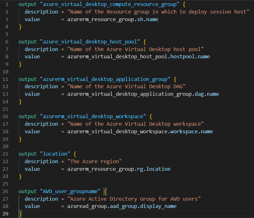Click the azuread_group.aad_group.display_name value
Viewport: 254px width, 218px height.
(x=122, y=206)
